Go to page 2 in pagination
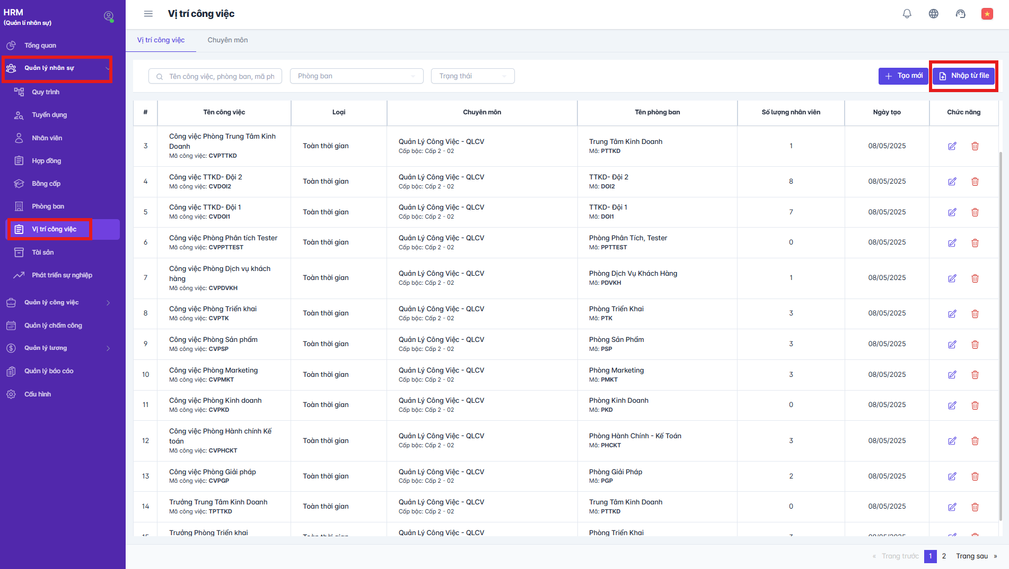1009x569 pixels. [x=944, y=556]
